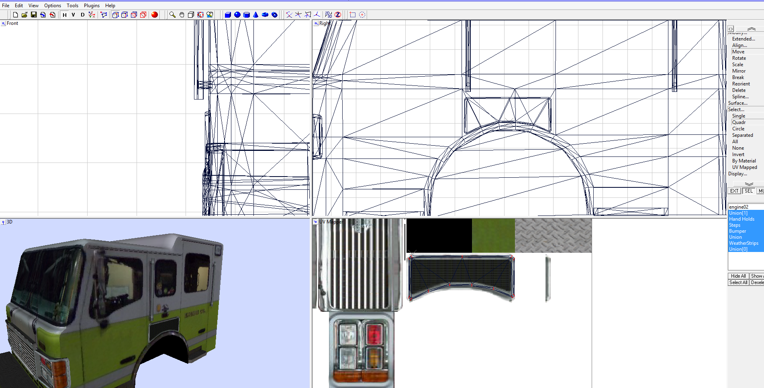764x388 pixels.
Task: Toggle the 2D/3D view mode icon
Action: pos(329,14)
